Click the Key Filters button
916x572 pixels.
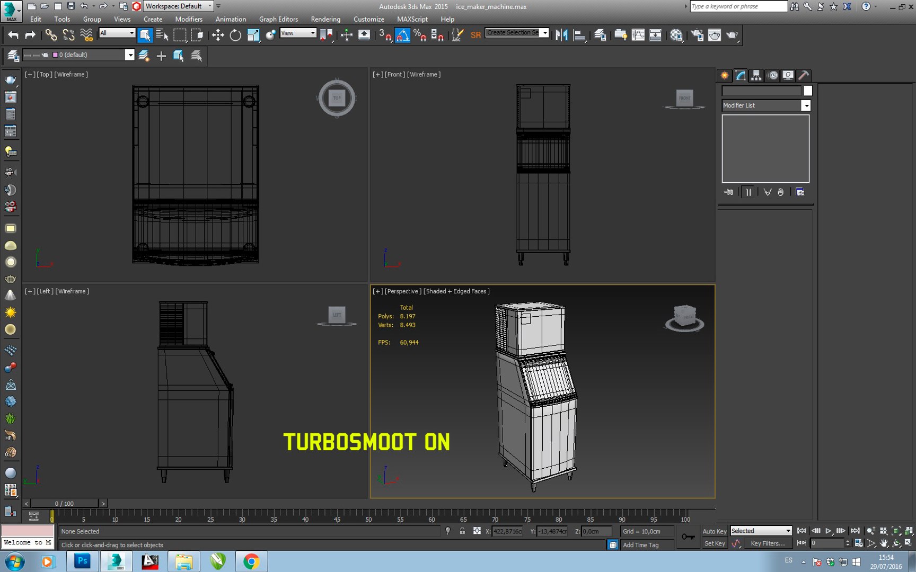(x=767, y=543)
